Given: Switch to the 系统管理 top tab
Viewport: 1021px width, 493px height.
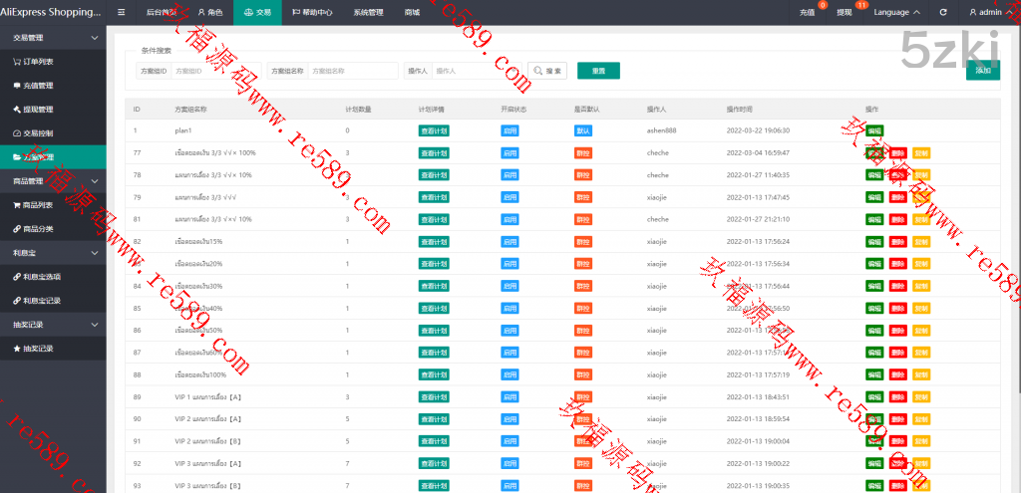Looking at the screenshot, I should pos(368,12).
